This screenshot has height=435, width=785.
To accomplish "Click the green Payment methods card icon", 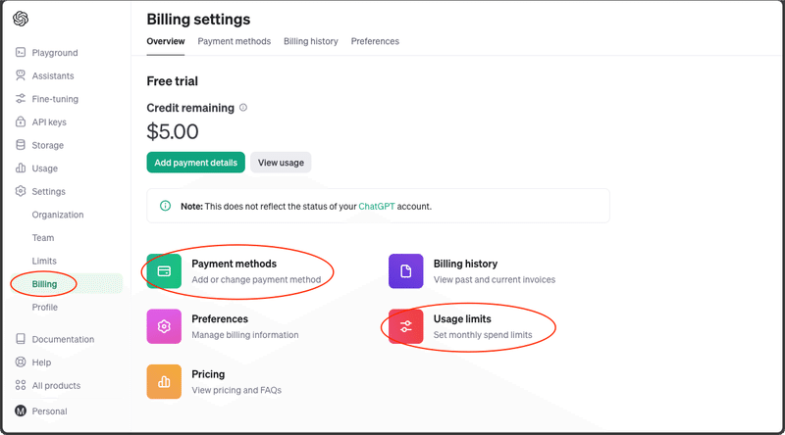I will (x=165, y=270).
